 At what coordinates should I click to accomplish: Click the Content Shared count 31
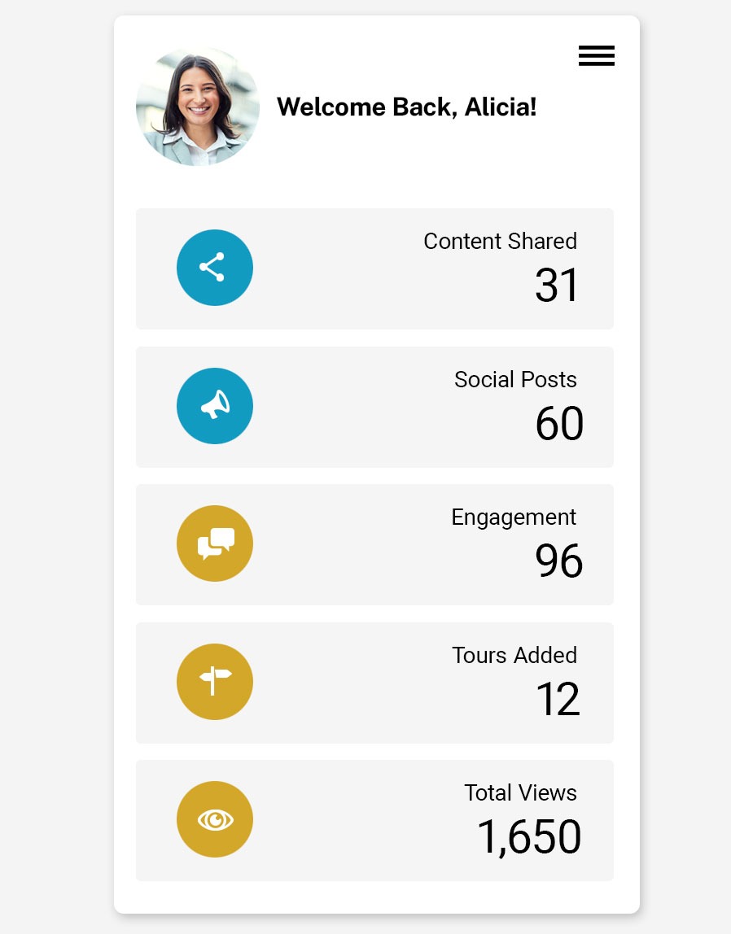[x=557, y=286]
